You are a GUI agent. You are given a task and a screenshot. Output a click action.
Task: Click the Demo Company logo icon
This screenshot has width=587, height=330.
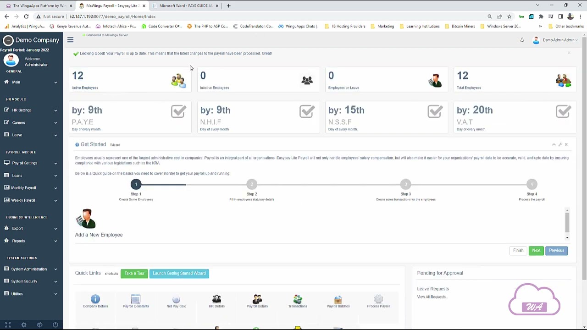pos(8,40)
